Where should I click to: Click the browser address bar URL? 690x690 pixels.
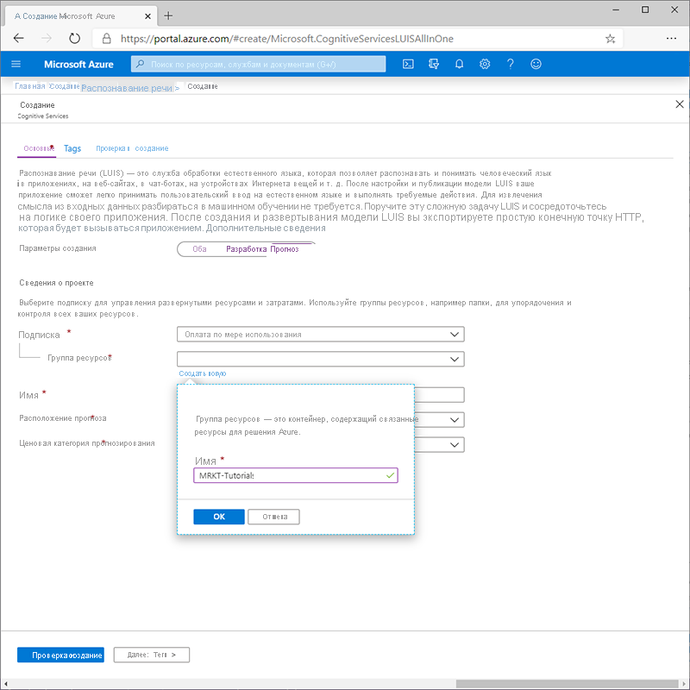click(287, 39)
